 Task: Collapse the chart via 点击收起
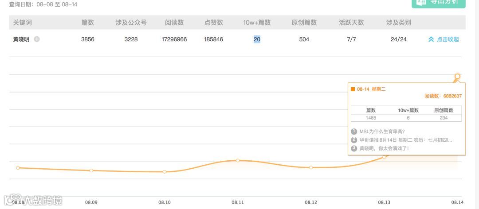coord(444,39)
